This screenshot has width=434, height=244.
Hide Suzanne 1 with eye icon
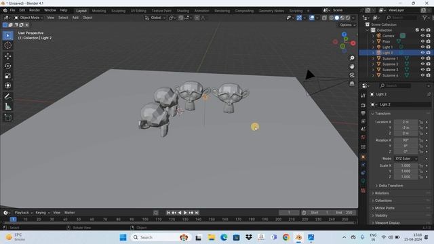click(x=422, y=58)
